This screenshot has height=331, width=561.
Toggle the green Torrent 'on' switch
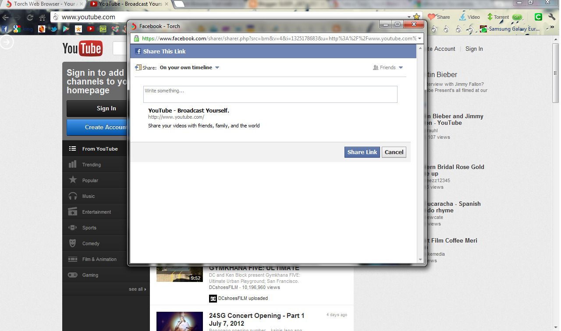(x=517, y=17)
